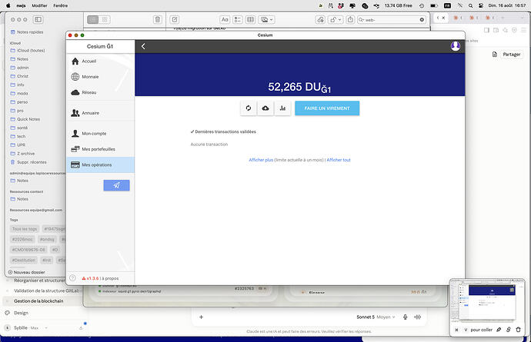Open Control Center in the menu bar
The image size is (531, 342).
click(x=481, y=5)
